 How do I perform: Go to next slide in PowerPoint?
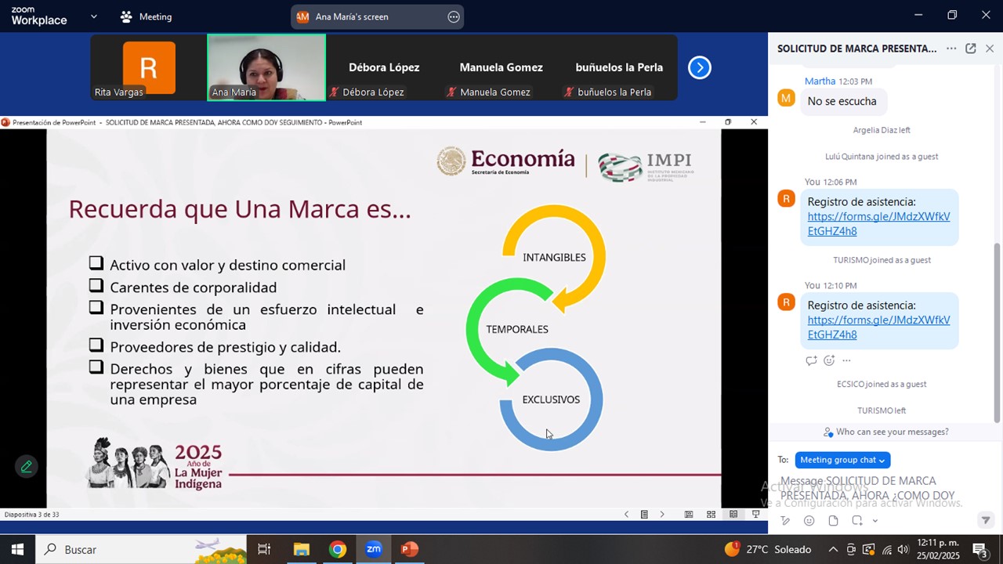(x=662, y=515)
